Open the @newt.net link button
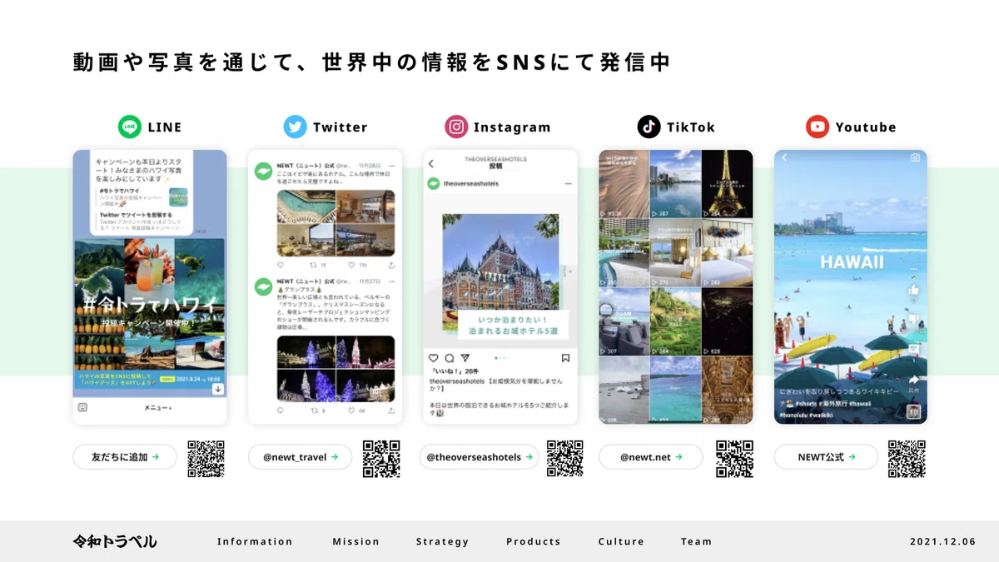 651,457
